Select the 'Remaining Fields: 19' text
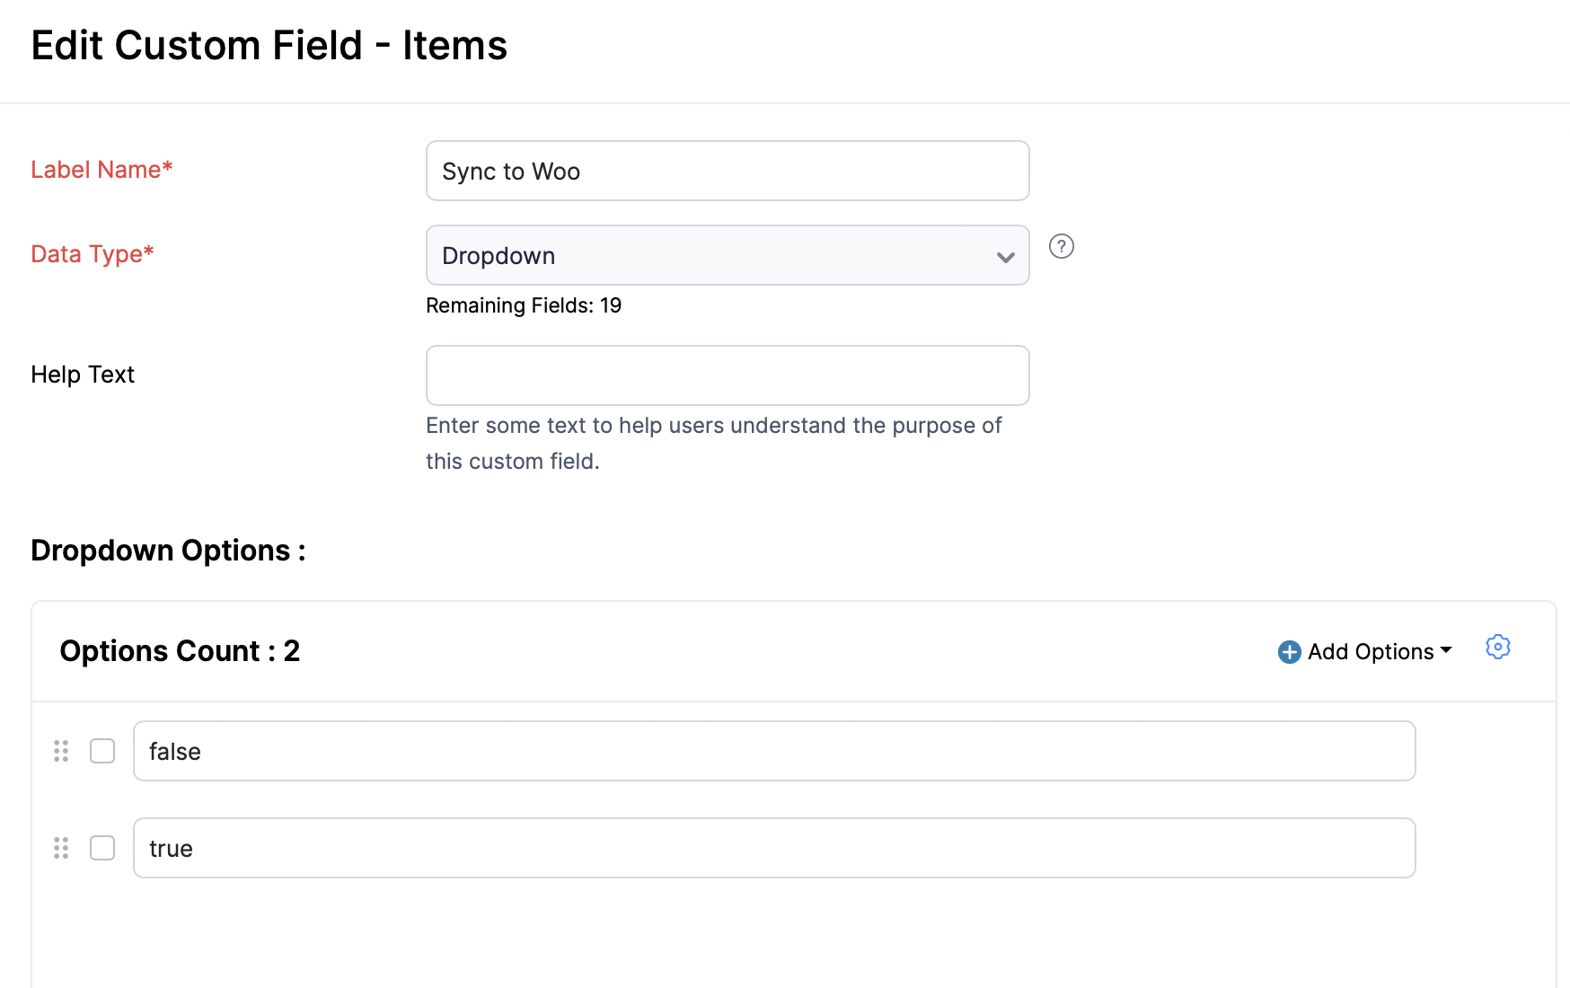The height and width of the screenshot is (988, 1570). click(524, 305)
